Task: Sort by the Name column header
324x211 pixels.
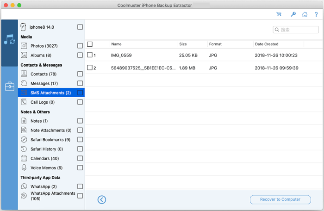Action: tap(116, 44)
